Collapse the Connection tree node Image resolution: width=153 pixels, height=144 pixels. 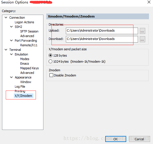(x=6, y=18)
